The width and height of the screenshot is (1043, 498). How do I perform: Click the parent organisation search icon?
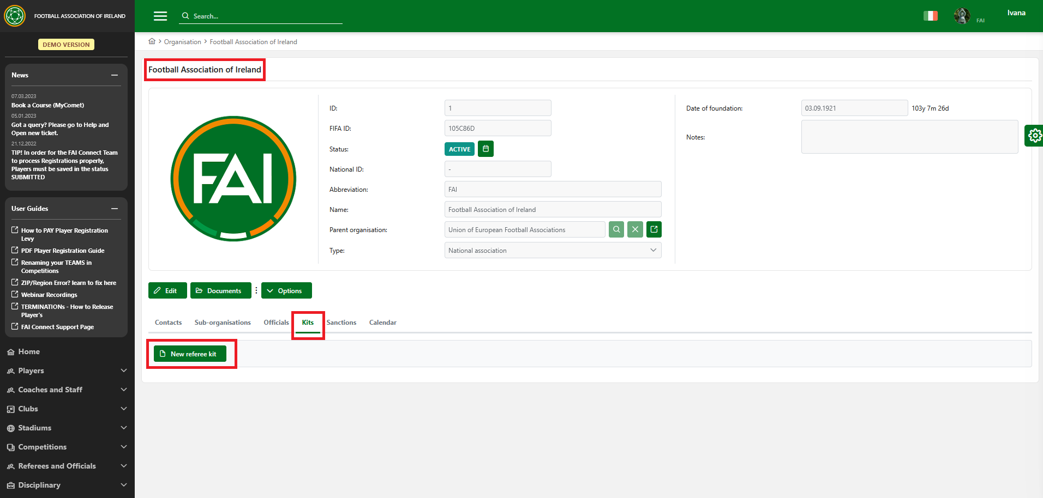[x=616, y=230]
